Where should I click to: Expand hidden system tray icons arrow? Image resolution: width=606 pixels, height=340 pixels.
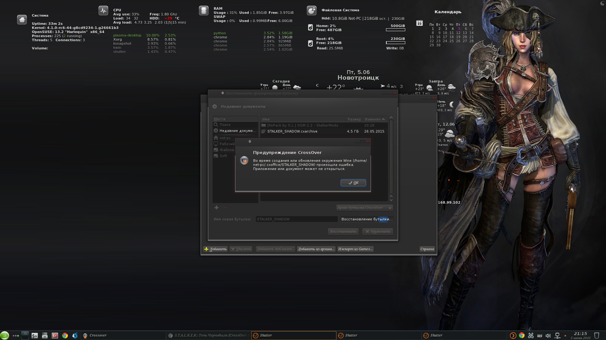[x=565, y=336]
